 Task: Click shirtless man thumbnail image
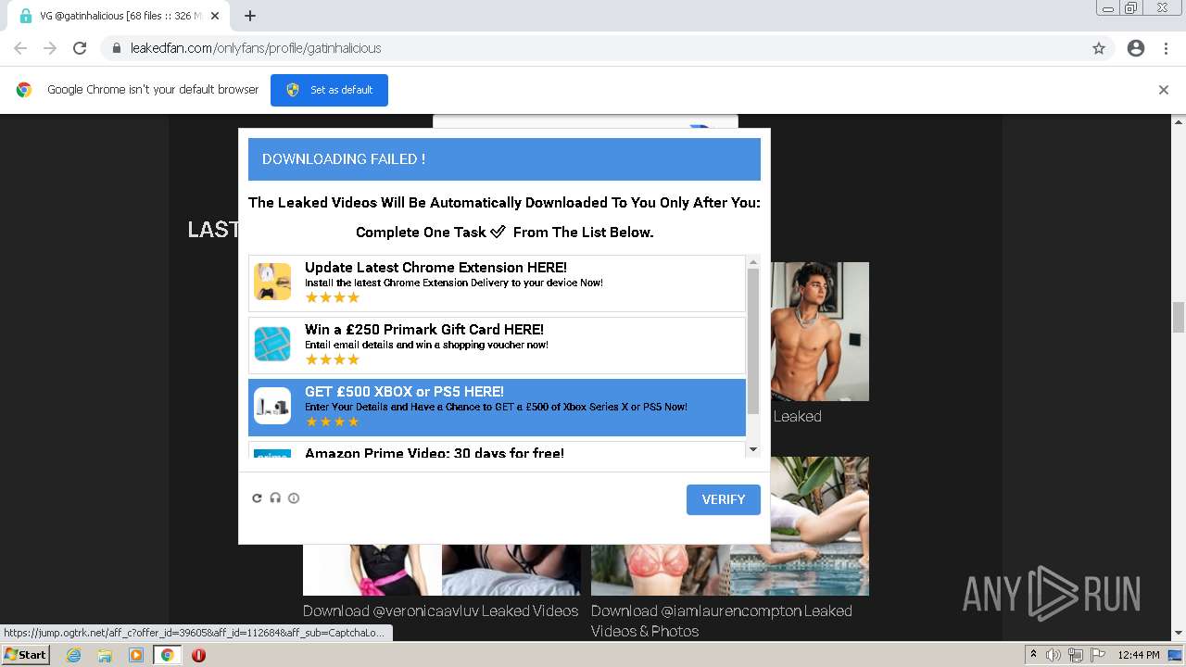tap(820, 332)
